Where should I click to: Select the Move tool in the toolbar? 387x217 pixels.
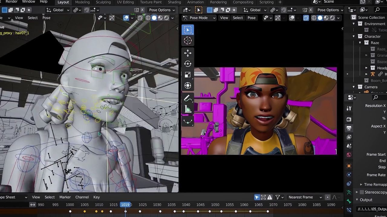tap(188, 53)
